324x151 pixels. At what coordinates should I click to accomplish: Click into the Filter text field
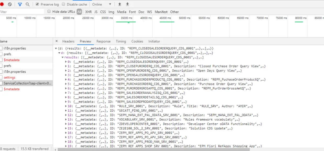tap(22, 12)
